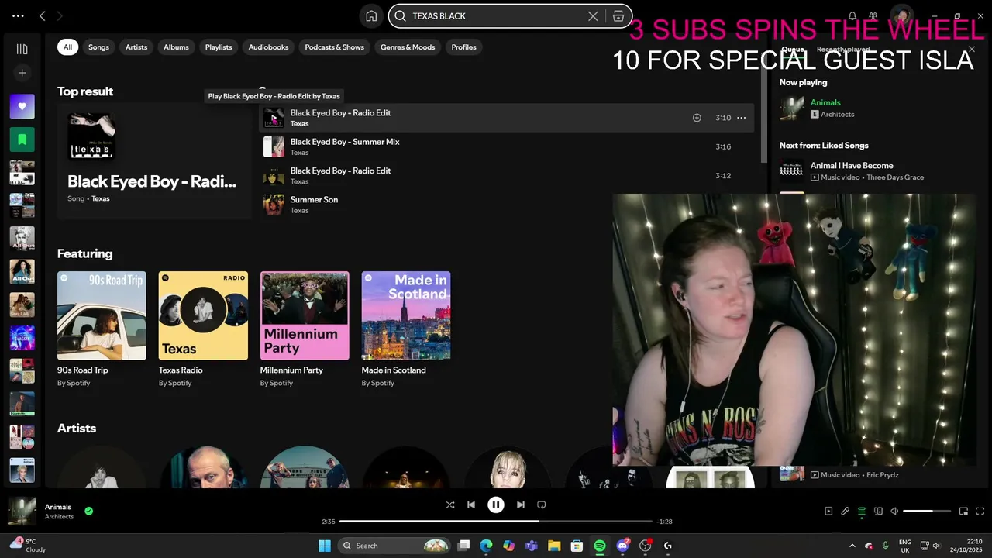The height and width of the screenshot is (558, 992).
Task: Toggle repeat mode
Action: pyautogui.click(x=542, y=505)
